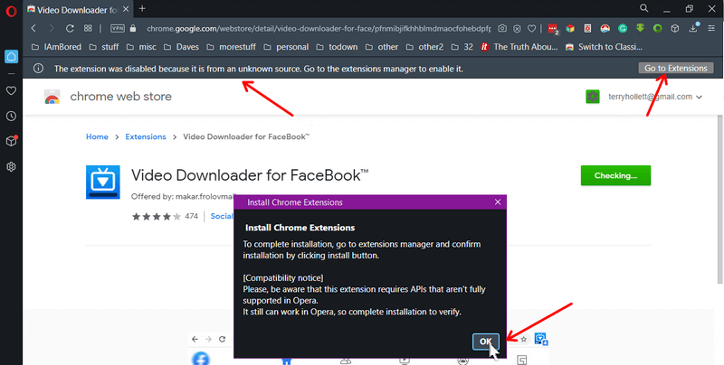Click the info icon on the notification bar
The image size is (724, 365).
pyautogui.click(x=38, y=69)
